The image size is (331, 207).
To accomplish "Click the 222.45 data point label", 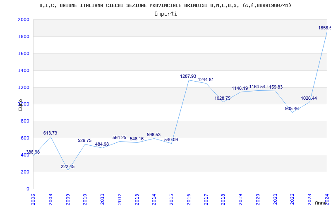I will point(67,167).
